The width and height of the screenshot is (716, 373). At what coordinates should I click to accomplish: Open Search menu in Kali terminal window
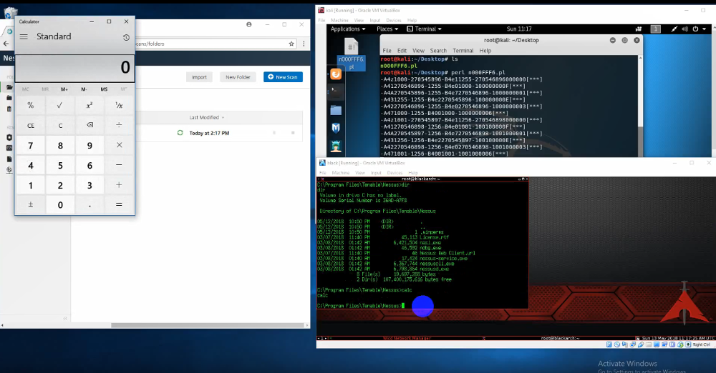[x=438, y=51]
